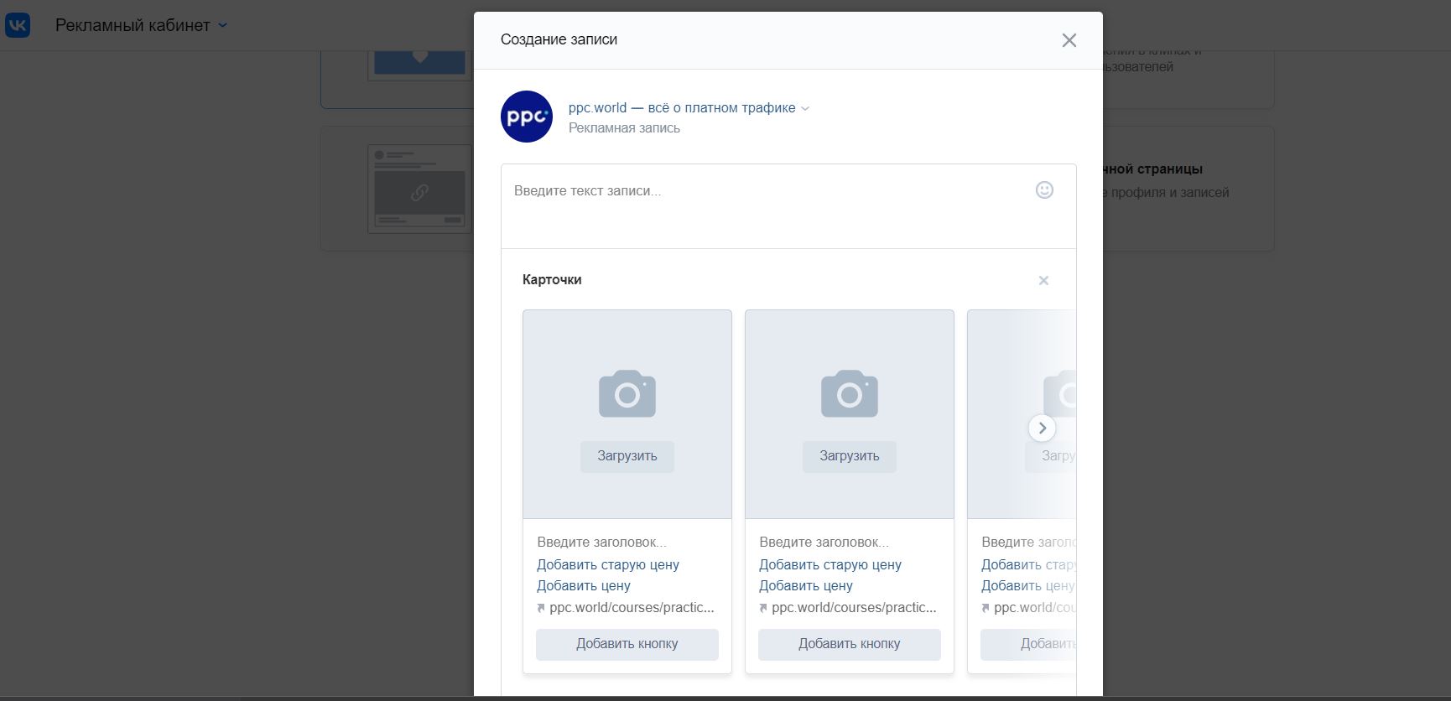The width and height of the screenshot is (1451, 701).
Task: Click Добавить старую цену on the first card
Action: click(608, 564)
